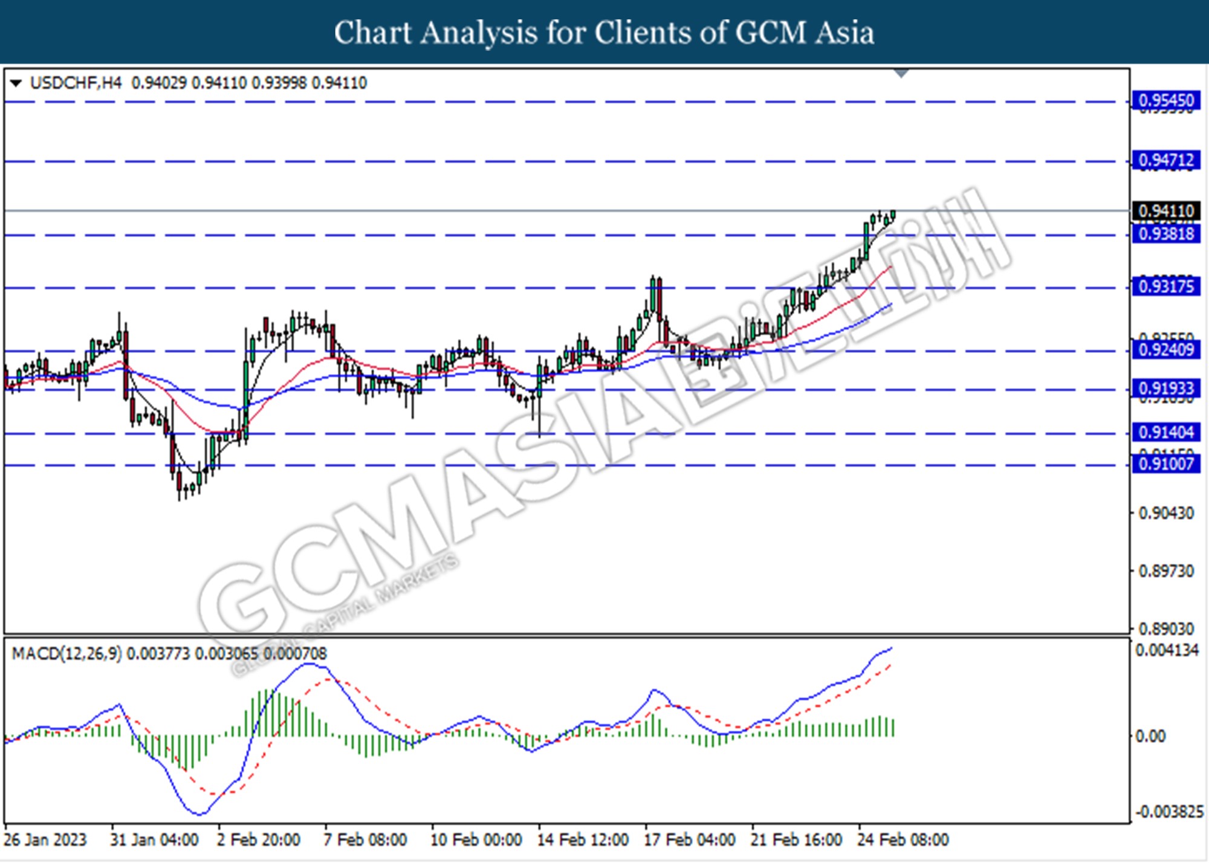Click the Chart Analysis for Clients header title

[604, 32]
